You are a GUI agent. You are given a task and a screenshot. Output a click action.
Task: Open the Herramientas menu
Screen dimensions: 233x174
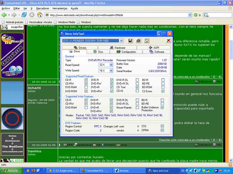point(60,9)
